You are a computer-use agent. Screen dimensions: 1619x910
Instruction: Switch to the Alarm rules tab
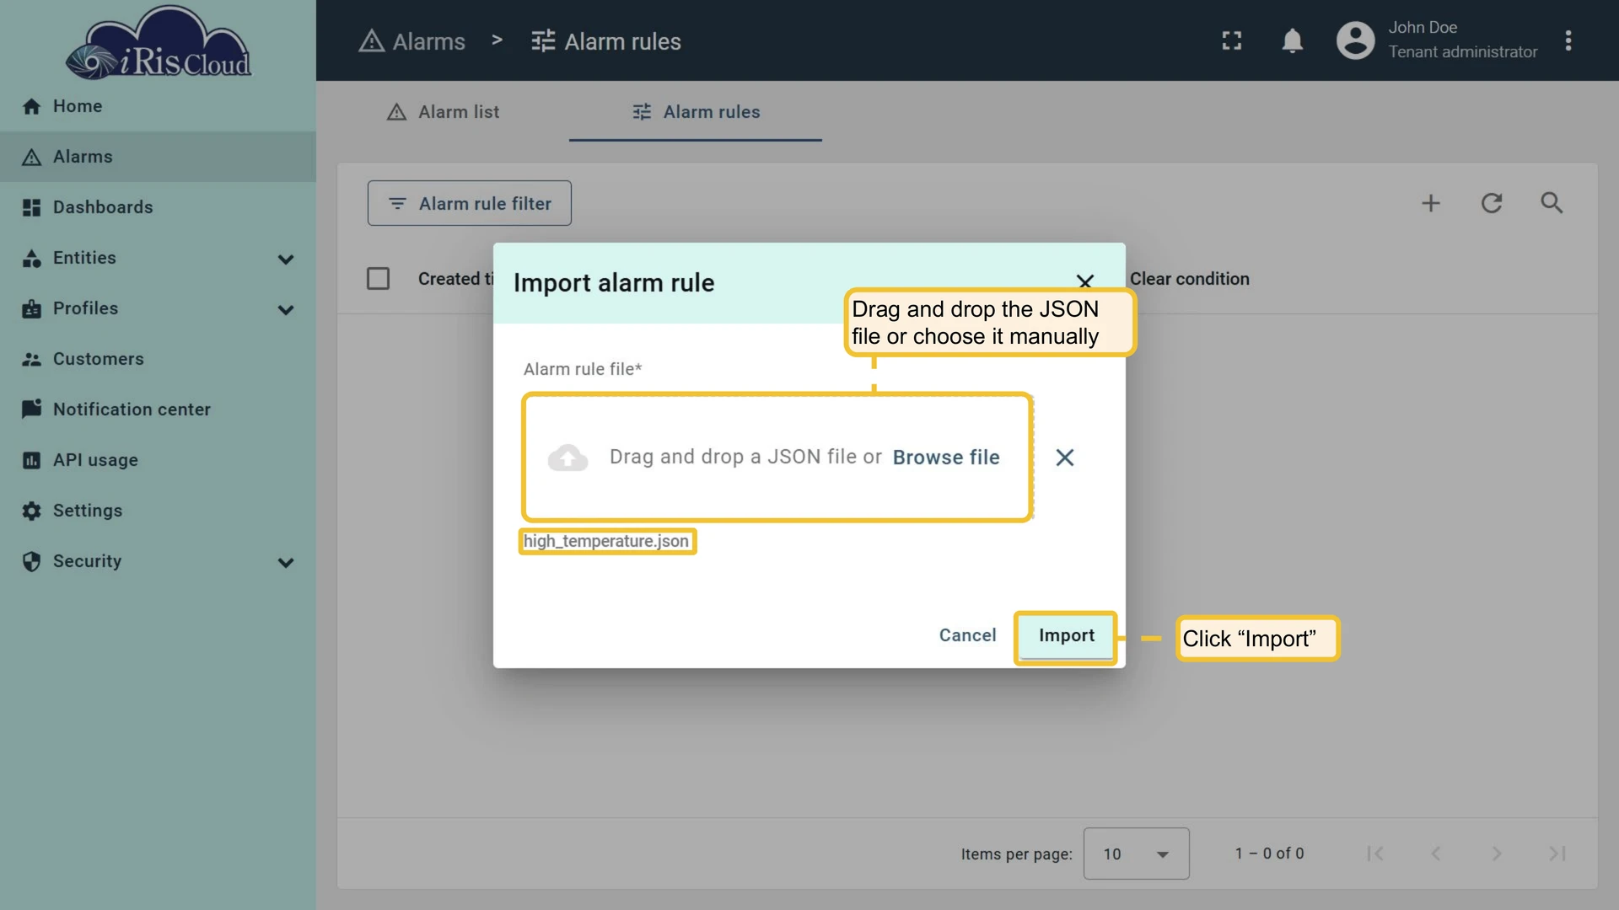pyautogui.click(x=696, y=112)
